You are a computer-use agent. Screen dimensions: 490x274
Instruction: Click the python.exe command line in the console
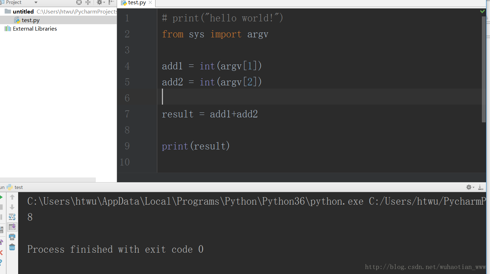coord(256,201)
